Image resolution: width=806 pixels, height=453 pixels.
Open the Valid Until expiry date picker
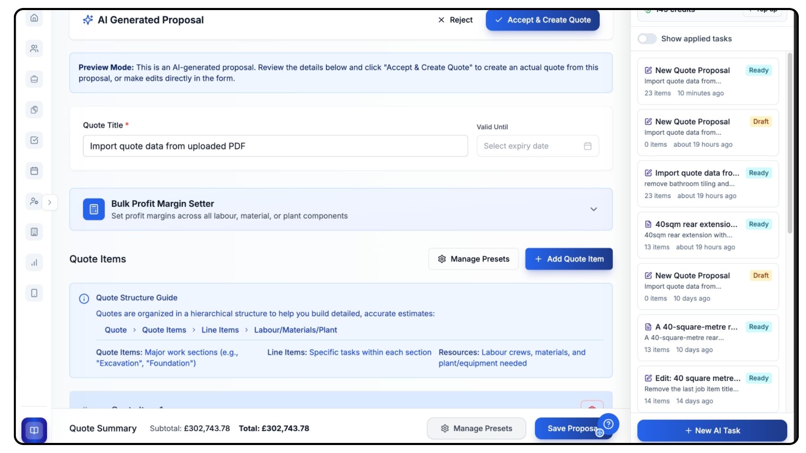537,146
